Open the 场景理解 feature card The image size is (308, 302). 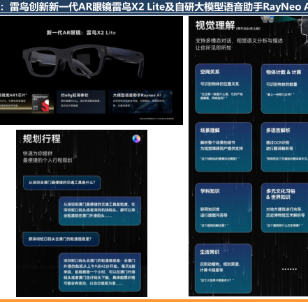(x=223, y=147)
